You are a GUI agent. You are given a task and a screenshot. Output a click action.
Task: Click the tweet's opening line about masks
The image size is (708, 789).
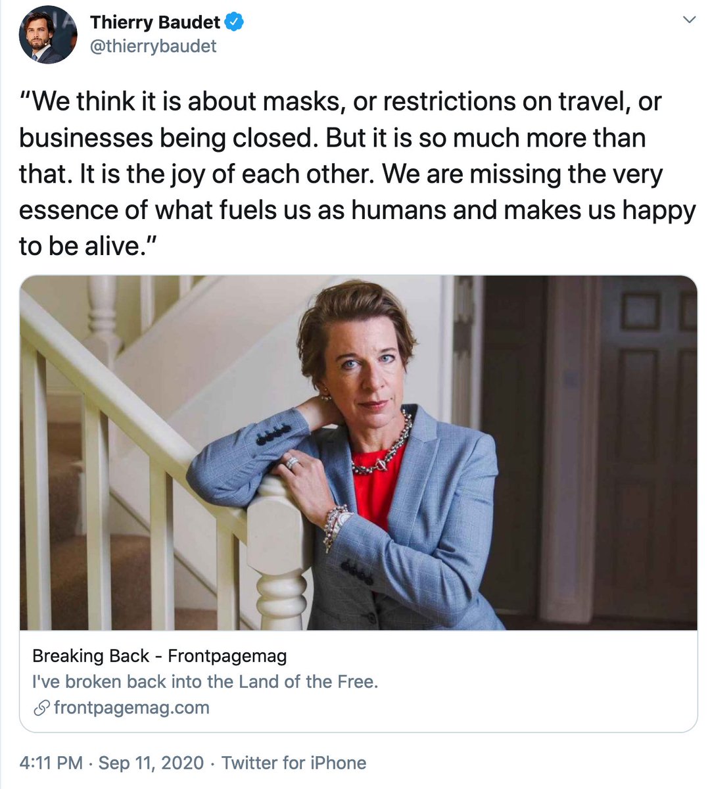[341, 102]
